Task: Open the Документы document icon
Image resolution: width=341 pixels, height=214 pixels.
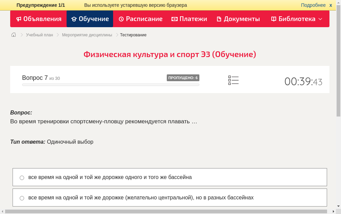Action: tap(219, 19)
